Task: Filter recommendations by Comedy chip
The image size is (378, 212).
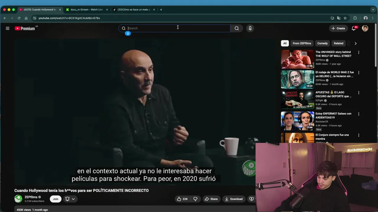Action: [322, 43]
